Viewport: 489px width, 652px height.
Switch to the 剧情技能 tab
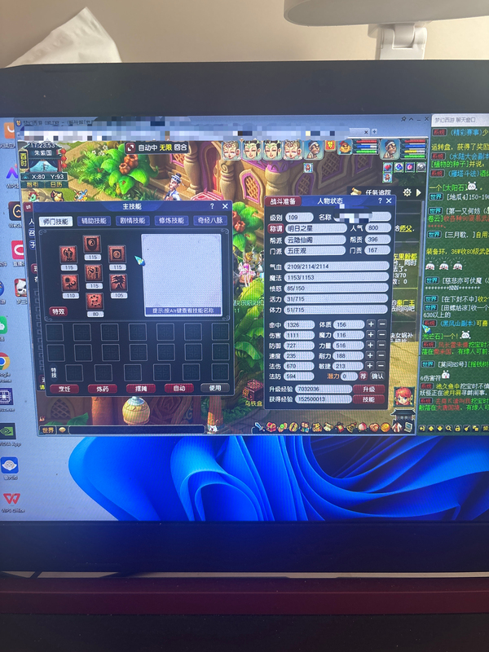pos(133,221)
